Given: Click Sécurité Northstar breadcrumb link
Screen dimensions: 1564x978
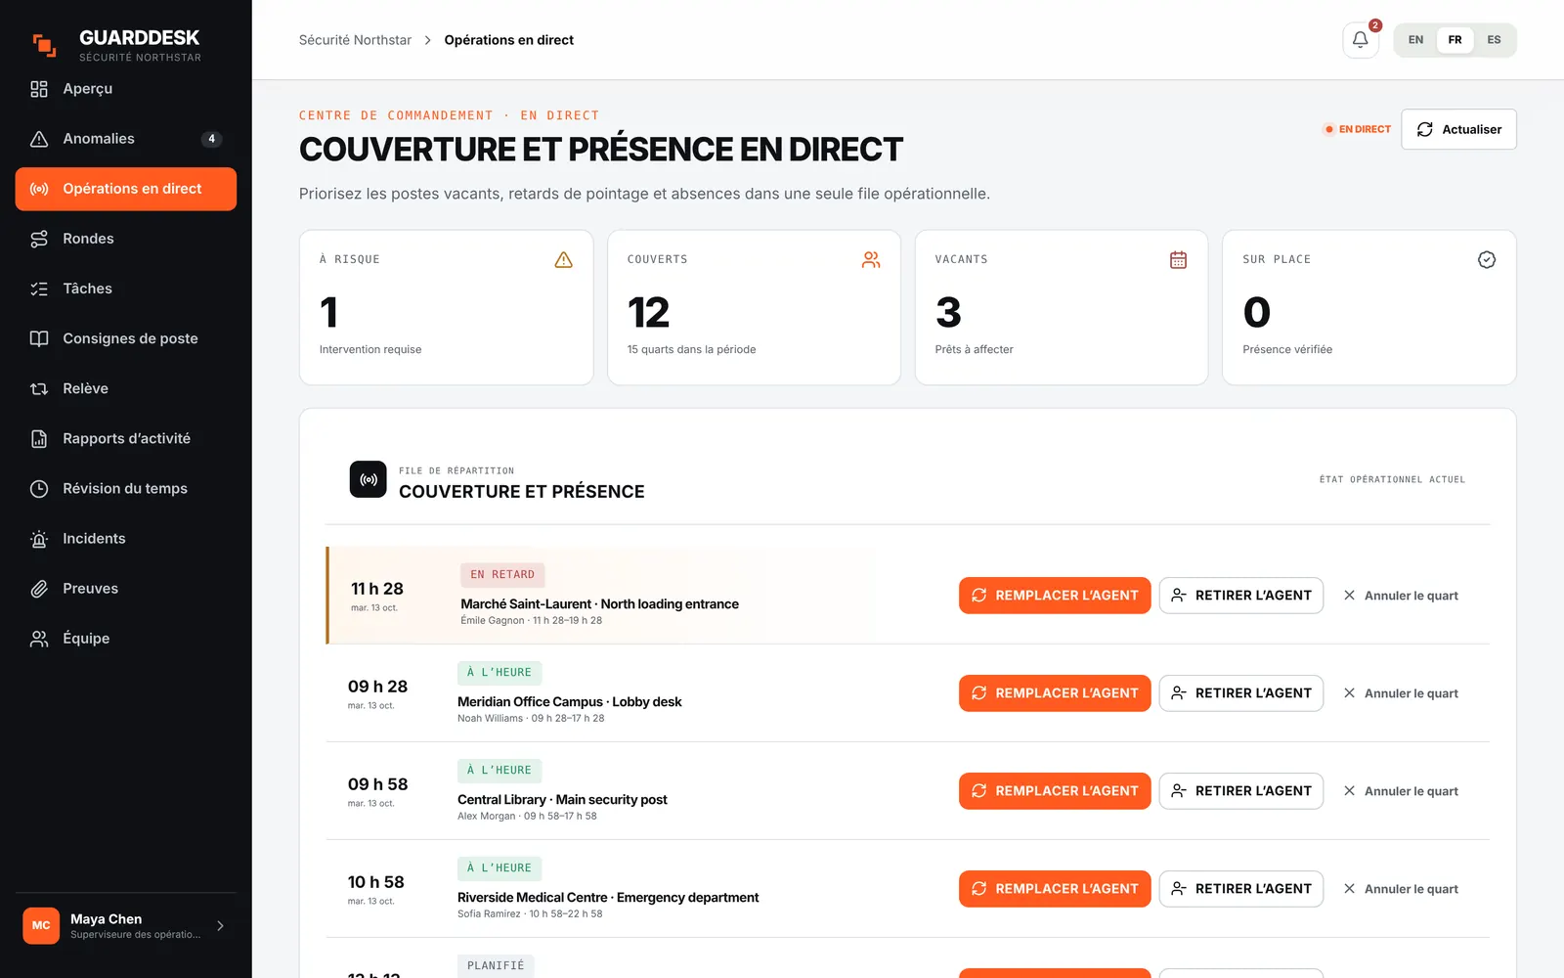Looking at the screenshot, I should [x=355, y=40].
